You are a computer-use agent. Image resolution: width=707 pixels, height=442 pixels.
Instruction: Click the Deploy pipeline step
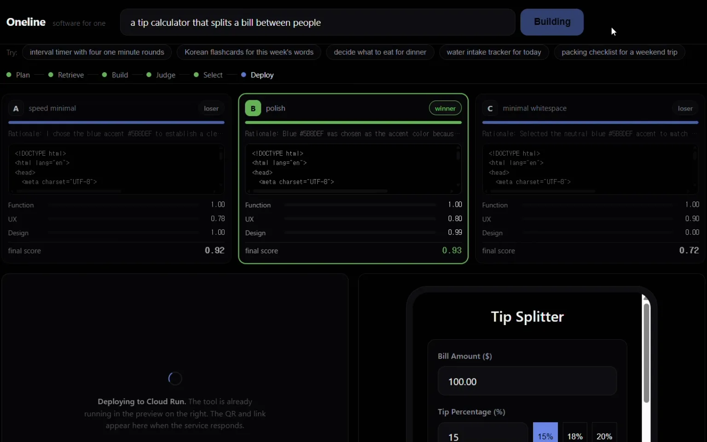pyautogui.click(x=257, y=75)
